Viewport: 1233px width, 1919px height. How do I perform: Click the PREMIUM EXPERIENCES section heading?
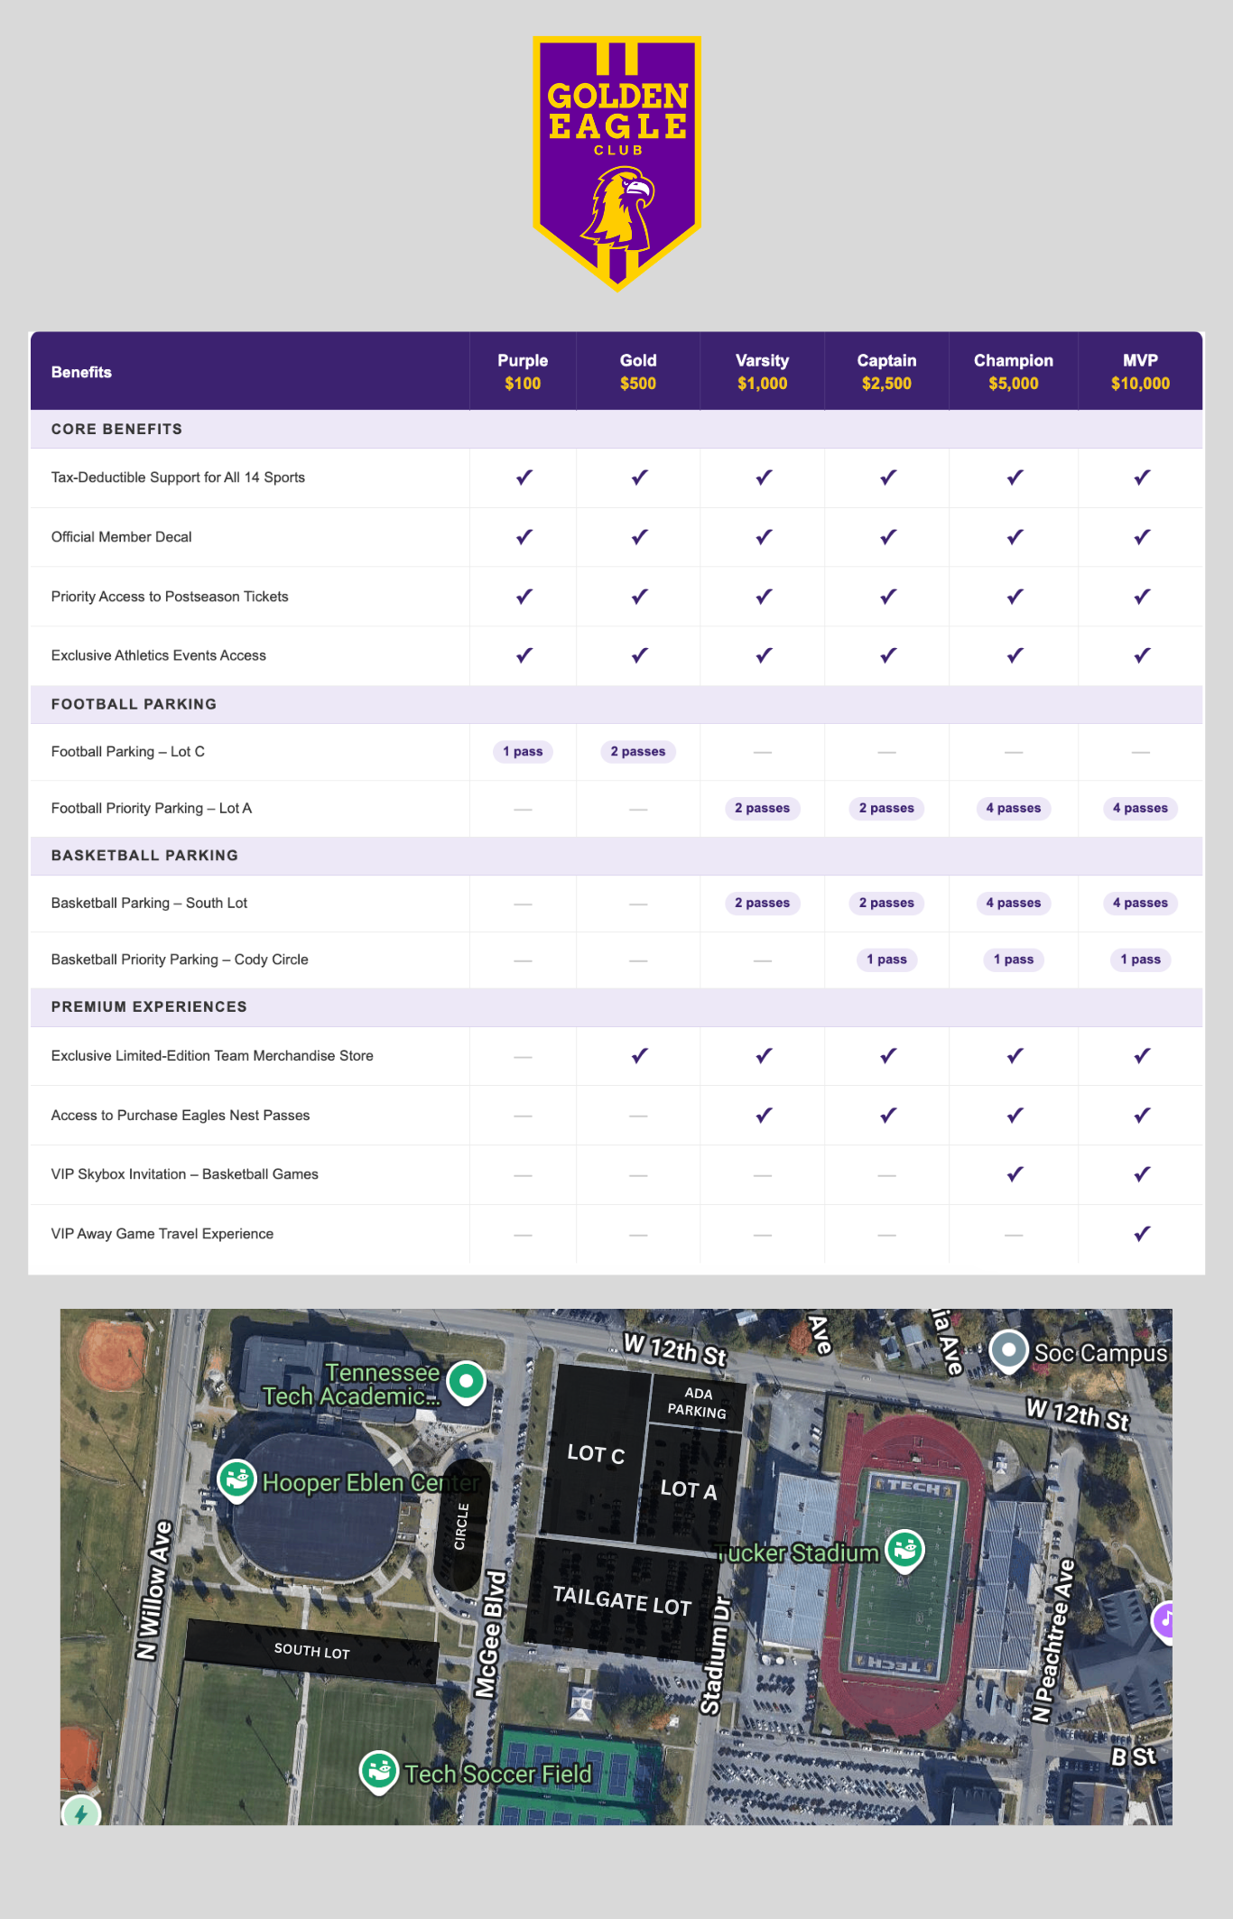tap(149, 1007)
